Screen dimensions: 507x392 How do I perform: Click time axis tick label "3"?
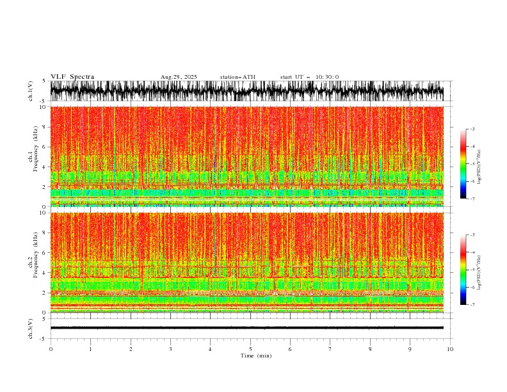pyautogui.click(x=170, y=349)
